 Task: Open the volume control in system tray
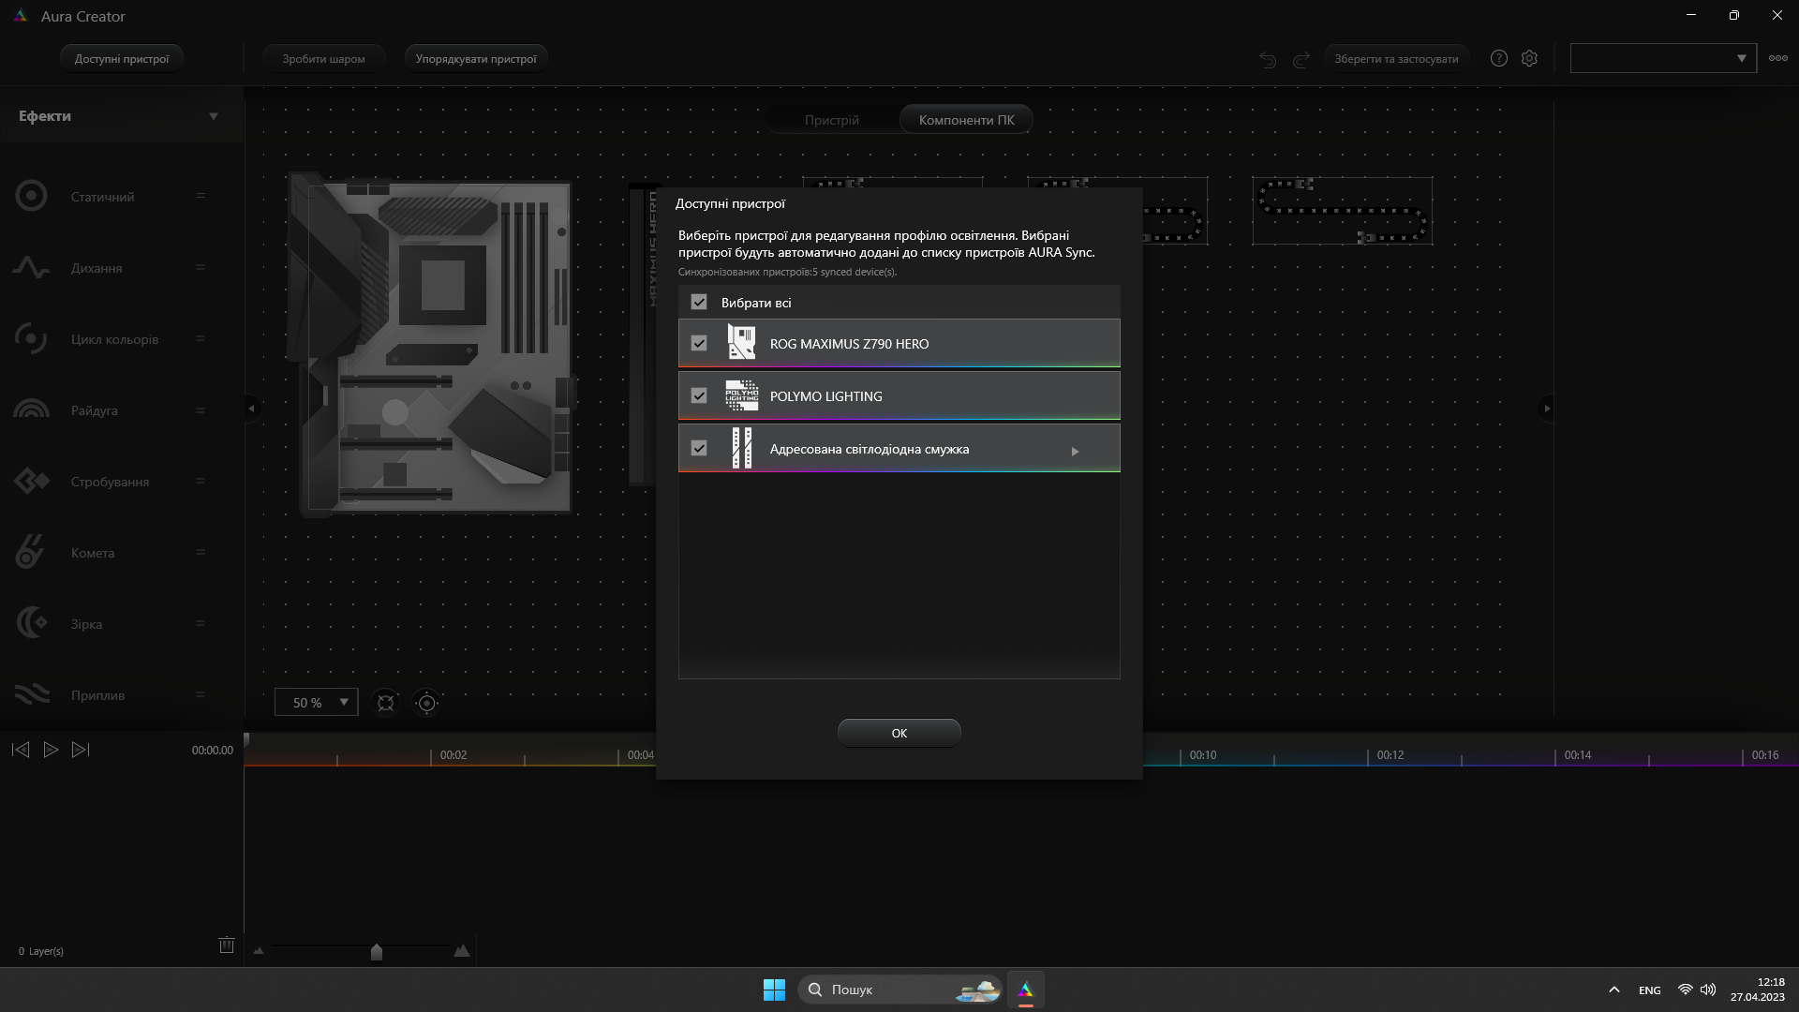[x=1708, y=990]
